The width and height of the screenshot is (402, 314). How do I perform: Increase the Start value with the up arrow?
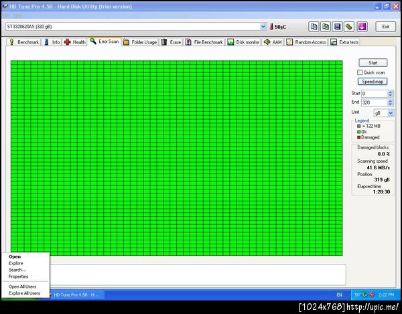tap(390, 92)
